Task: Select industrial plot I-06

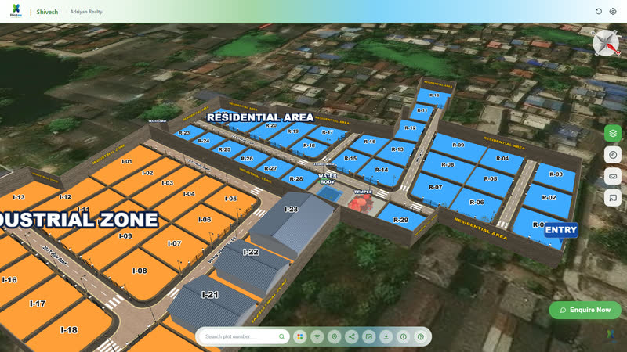Action: (x=205, y=221)
